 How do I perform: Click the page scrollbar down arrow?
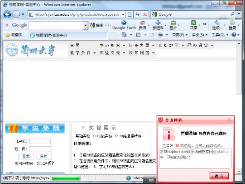coord(239,171)
